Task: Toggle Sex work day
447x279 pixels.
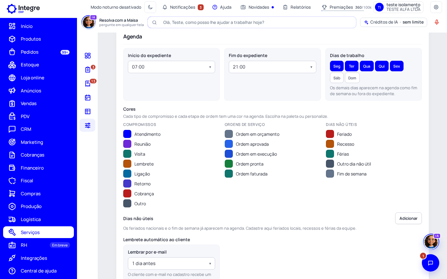Action: pos(397,66)
